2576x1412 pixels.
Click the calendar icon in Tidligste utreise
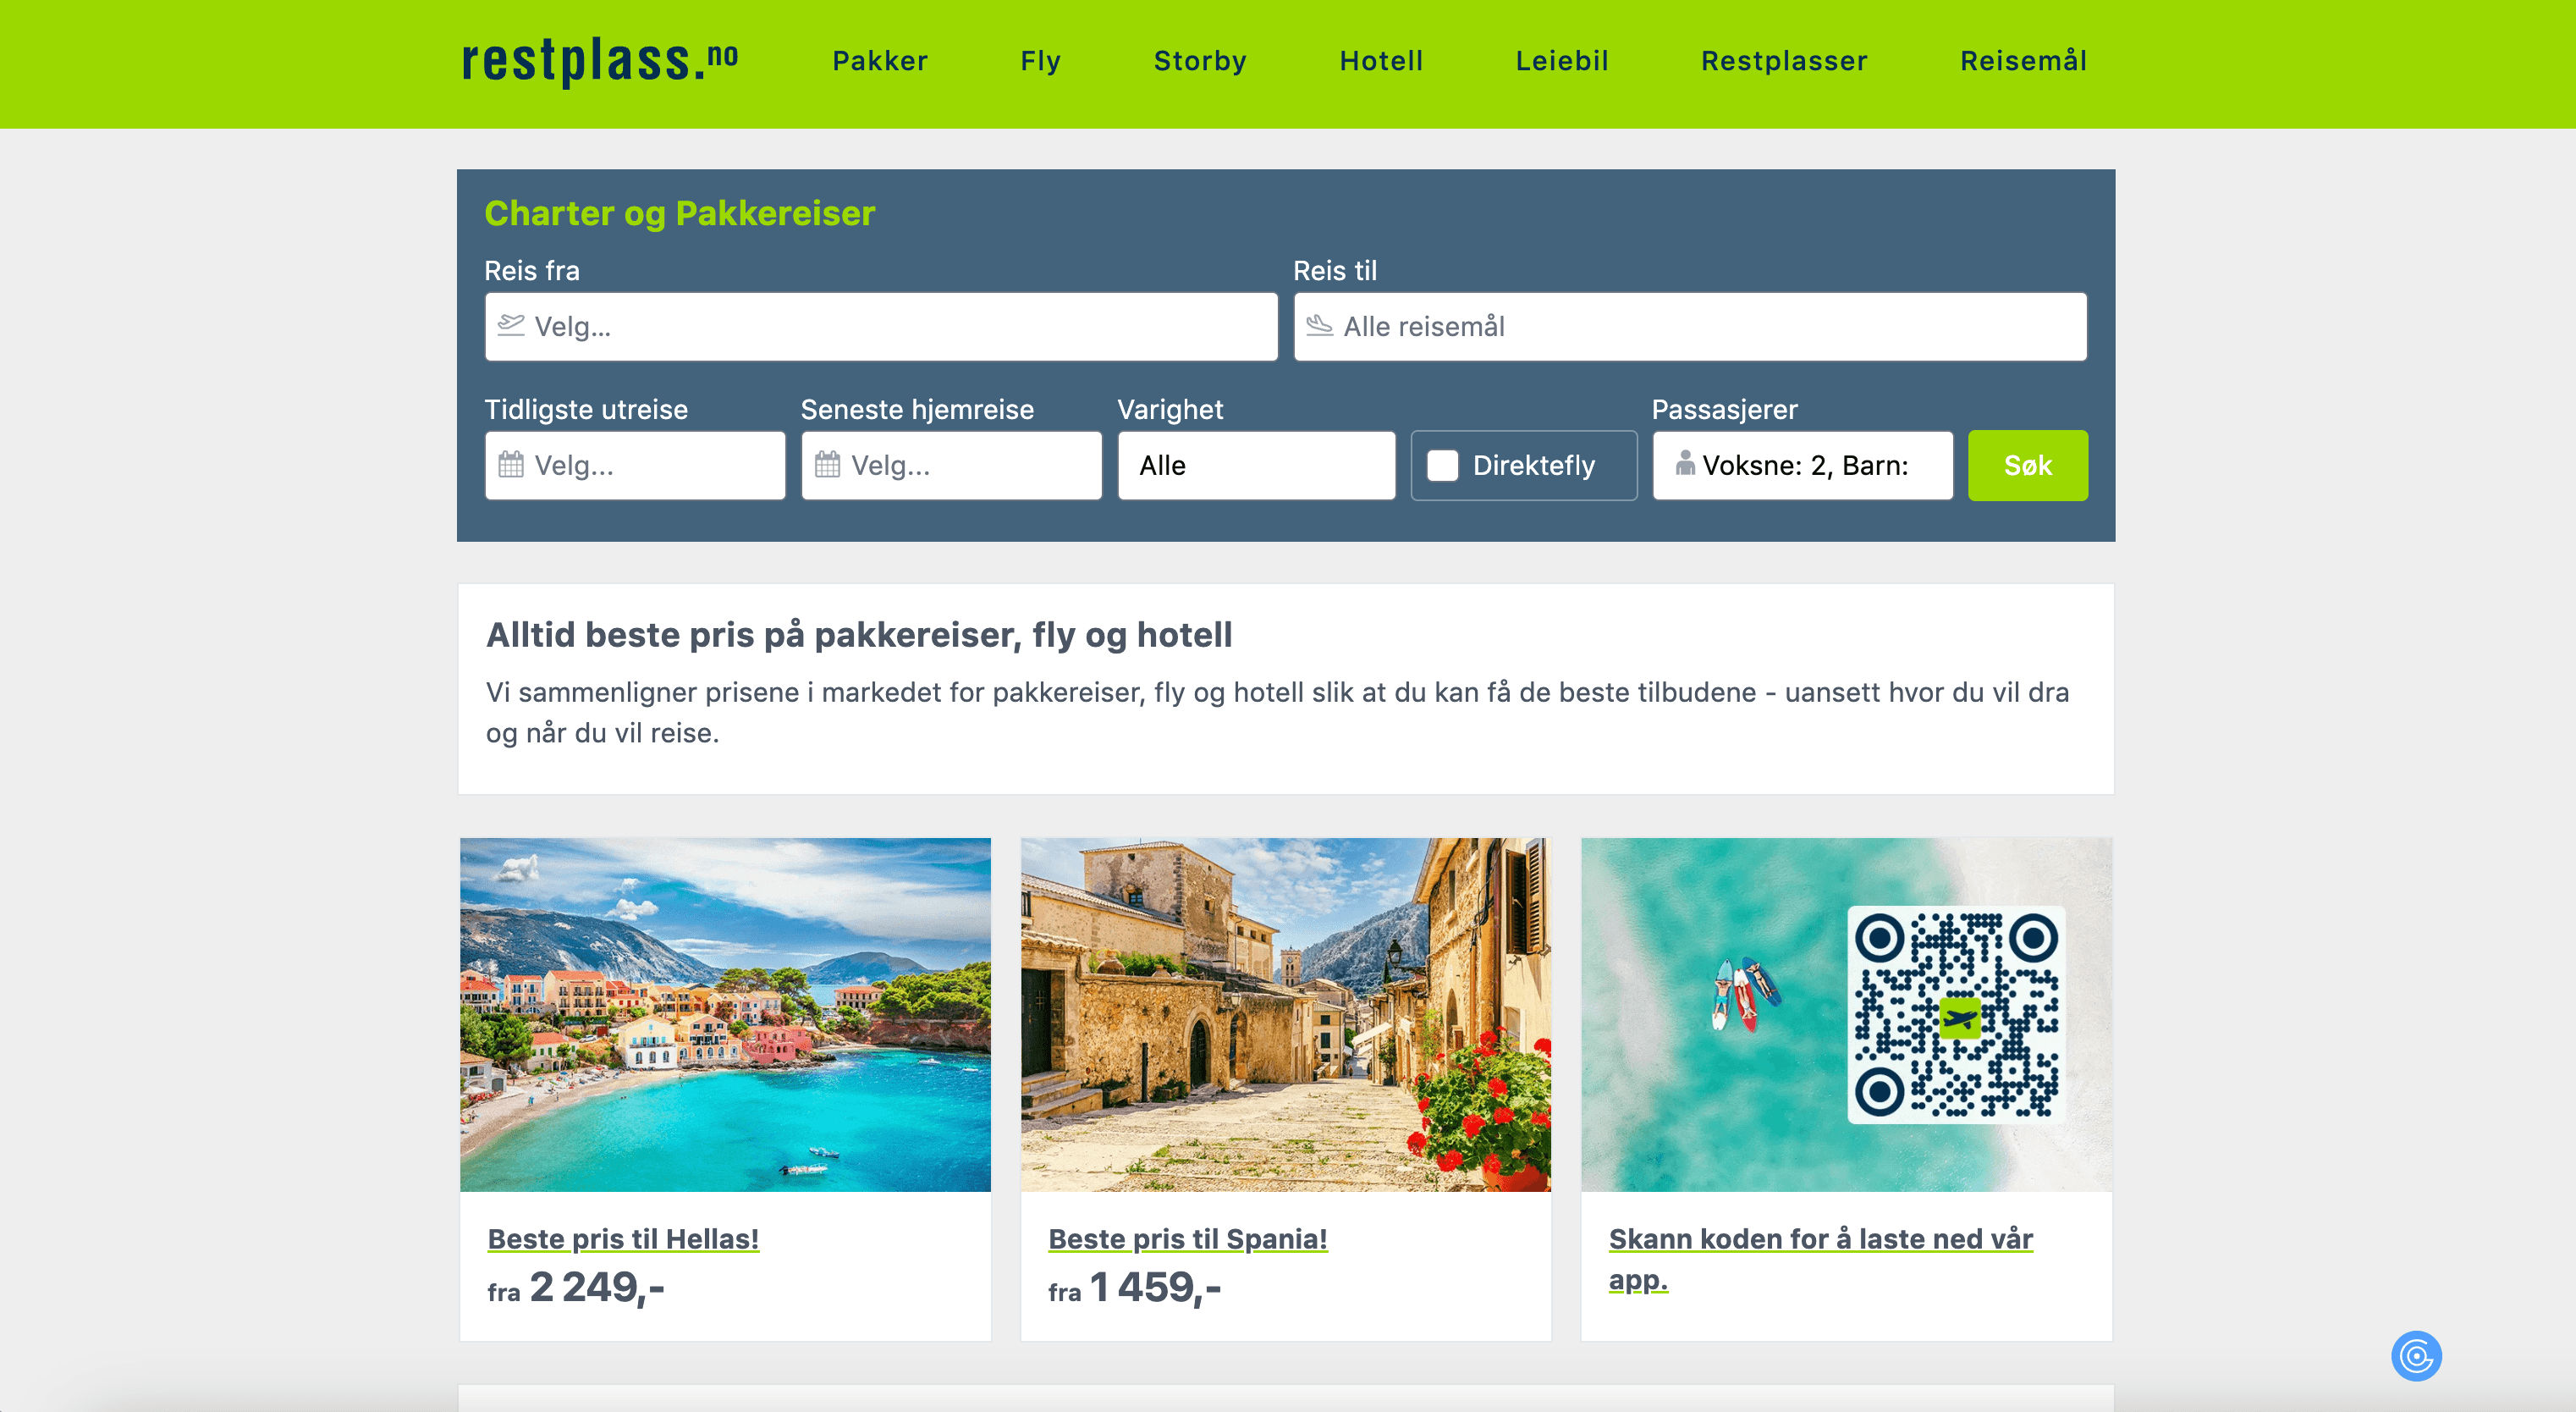coord(511,464)
